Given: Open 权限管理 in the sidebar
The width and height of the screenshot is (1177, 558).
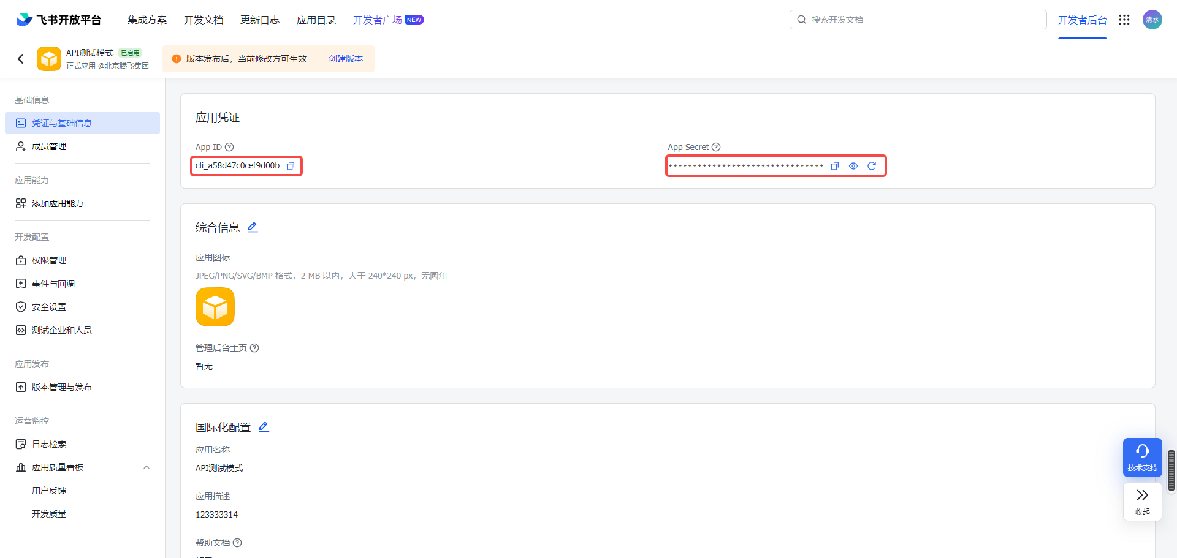Looking at the screenshot, I should (x=49, y=260).
